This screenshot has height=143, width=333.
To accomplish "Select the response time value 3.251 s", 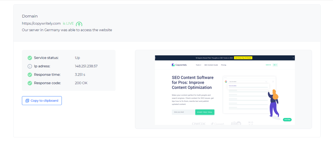I will [x=80, y=74].
